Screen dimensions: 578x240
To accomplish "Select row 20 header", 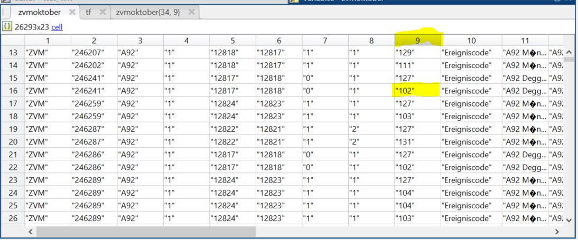I will tap(13, 141).
